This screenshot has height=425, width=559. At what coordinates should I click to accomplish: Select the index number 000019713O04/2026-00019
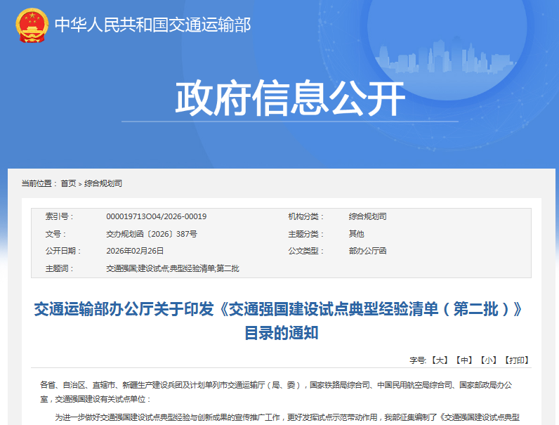pyautogui.click(x=156, y=216)
